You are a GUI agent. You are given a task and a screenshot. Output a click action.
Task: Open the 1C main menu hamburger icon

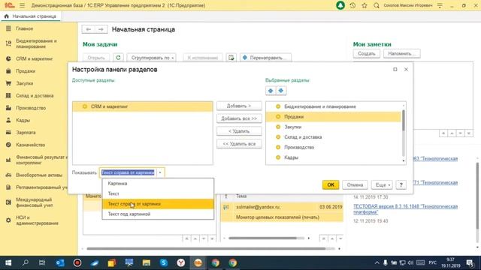pos(22,5)
